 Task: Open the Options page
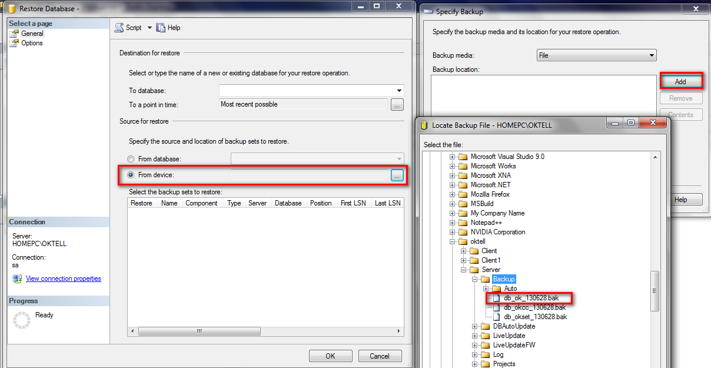[32, 43]
